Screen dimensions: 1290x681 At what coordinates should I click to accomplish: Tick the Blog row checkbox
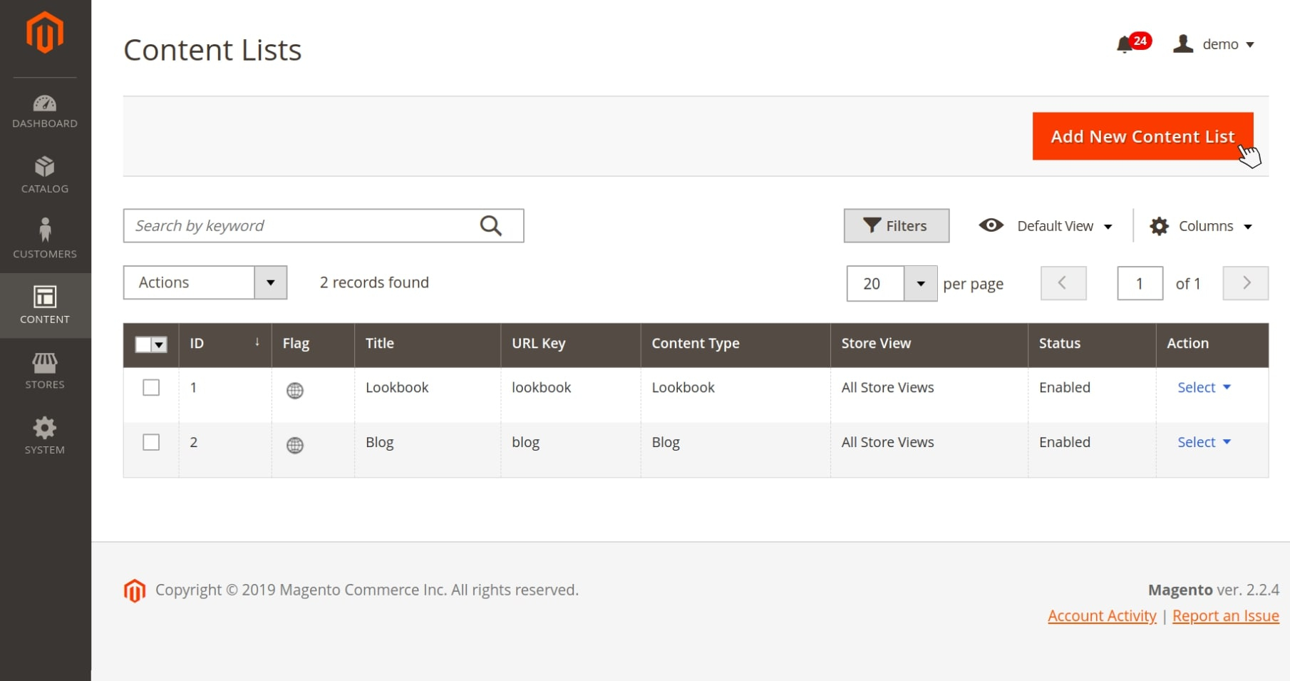coord(151,442)
